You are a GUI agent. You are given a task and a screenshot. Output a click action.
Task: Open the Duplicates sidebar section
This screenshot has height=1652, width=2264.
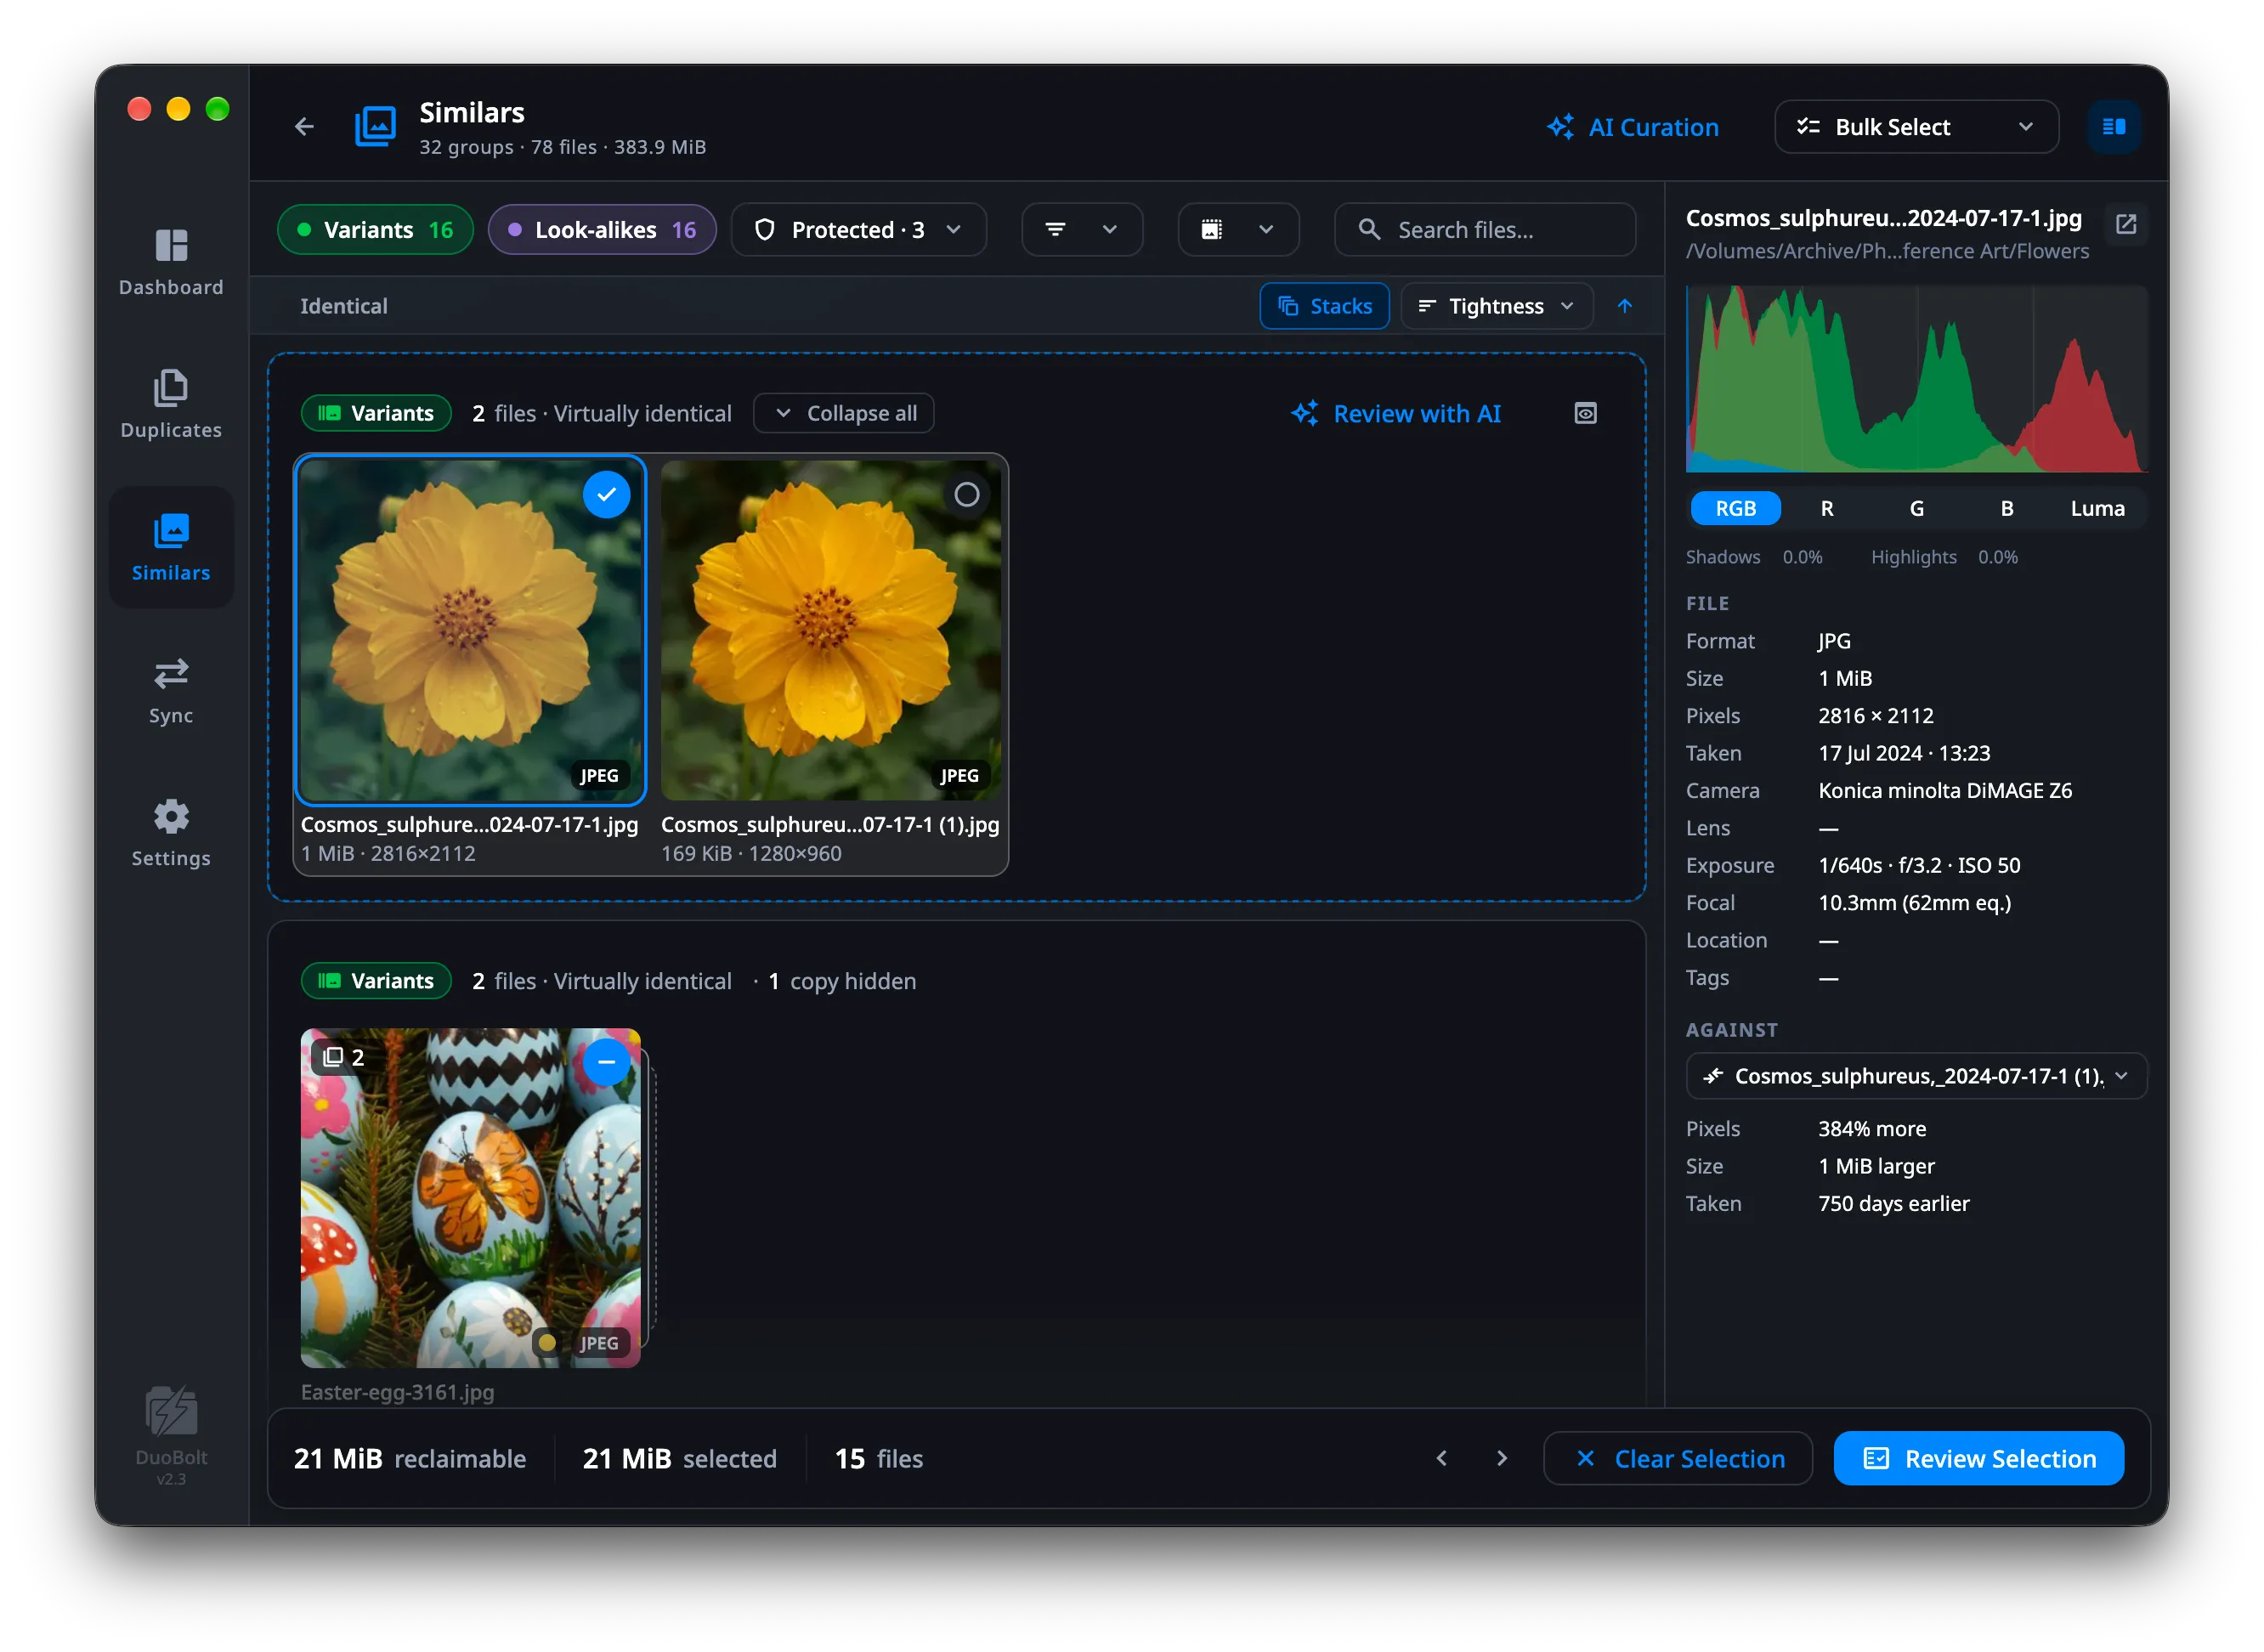tap(171, 405)
